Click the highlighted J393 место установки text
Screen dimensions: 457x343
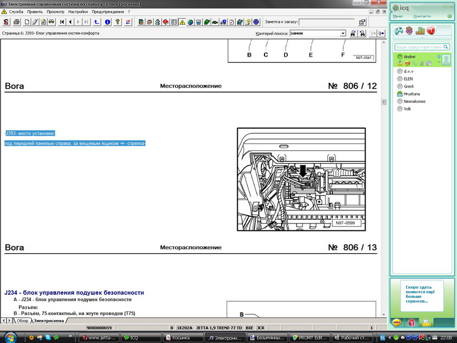coord(30,133)
